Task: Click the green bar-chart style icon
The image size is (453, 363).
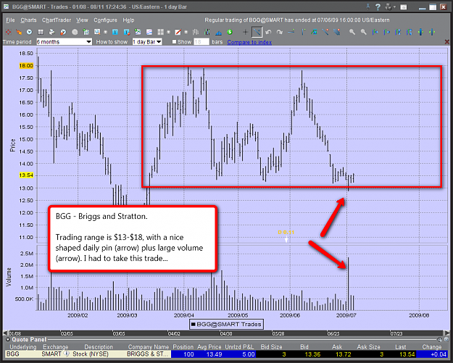Action: point(207,32)
